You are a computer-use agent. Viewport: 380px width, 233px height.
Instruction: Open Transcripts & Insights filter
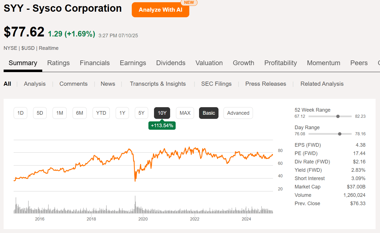click(158, 84)
